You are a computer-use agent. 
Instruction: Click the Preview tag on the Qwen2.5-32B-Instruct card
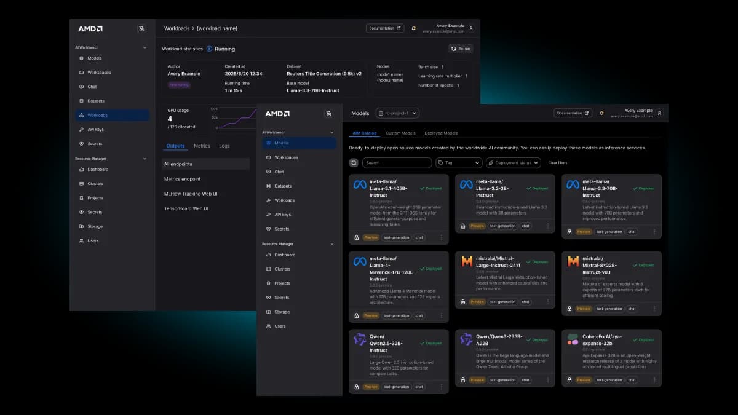click(371, 387)
